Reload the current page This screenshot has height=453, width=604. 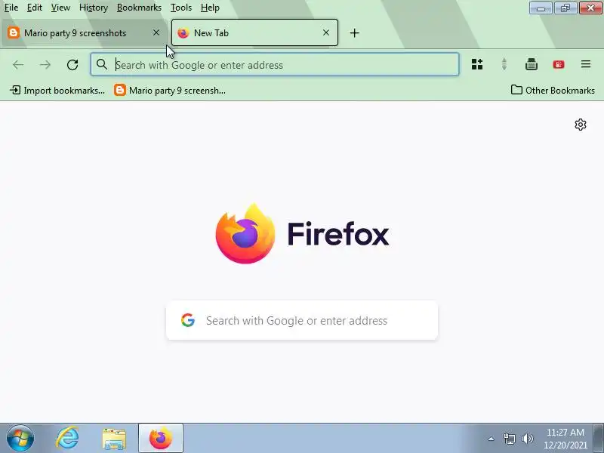click(72, 65)
